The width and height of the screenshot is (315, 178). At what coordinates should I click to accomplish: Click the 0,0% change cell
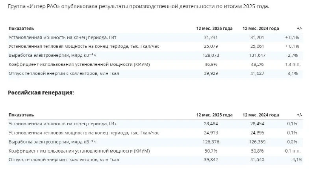(293, 142)
